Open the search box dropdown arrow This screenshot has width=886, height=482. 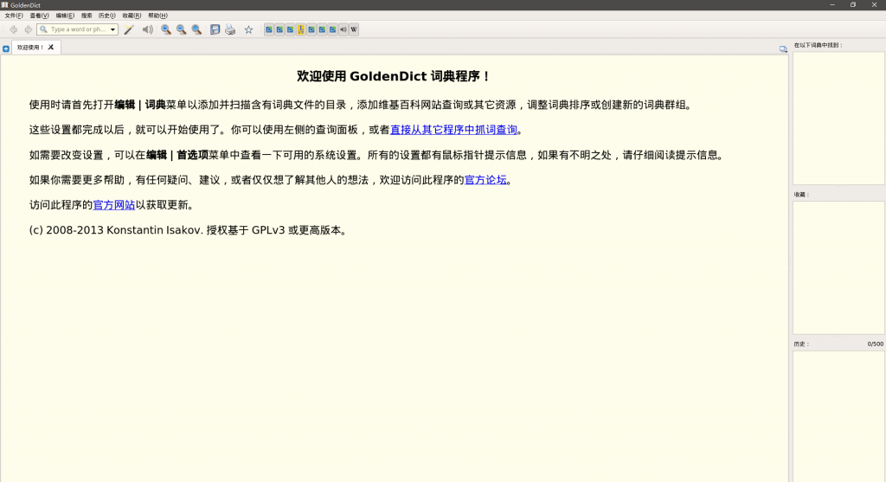pos(113,29)
